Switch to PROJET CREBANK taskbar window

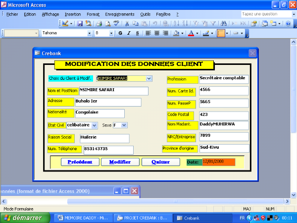click(x=143, y=218)
